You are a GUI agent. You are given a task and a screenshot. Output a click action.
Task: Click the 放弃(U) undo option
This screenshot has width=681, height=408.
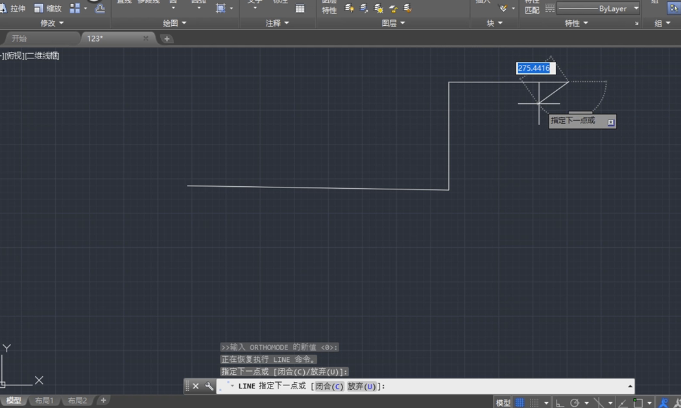[x=361, y=387]
